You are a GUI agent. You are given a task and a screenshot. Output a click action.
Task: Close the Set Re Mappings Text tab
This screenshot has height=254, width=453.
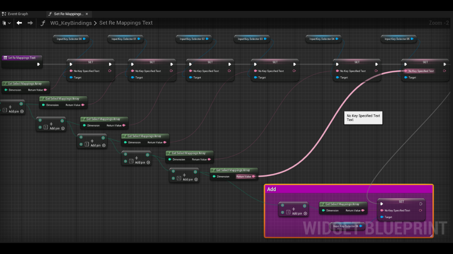[x=87, y=14]
